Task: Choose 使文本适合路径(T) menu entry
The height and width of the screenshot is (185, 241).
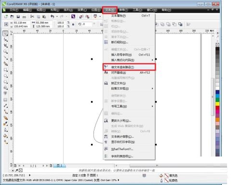Action: 129,67
